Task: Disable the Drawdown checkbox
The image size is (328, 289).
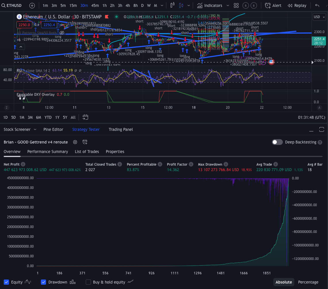Action: click(x=43, y=282)
